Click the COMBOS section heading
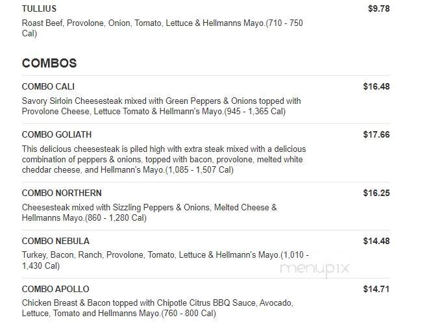Viewport: 431px width, 322px height. pyautogui.click(x=49, y=63)
